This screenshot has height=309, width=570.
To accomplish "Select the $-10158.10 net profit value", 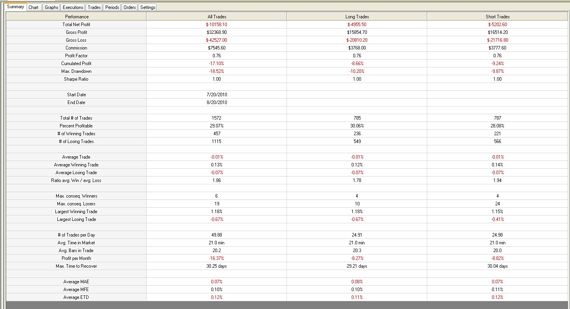I will (216, 25).
